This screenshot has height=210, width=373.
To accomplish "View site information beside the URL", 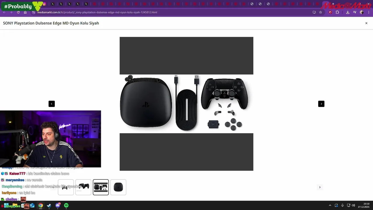I will pos(34,12).
